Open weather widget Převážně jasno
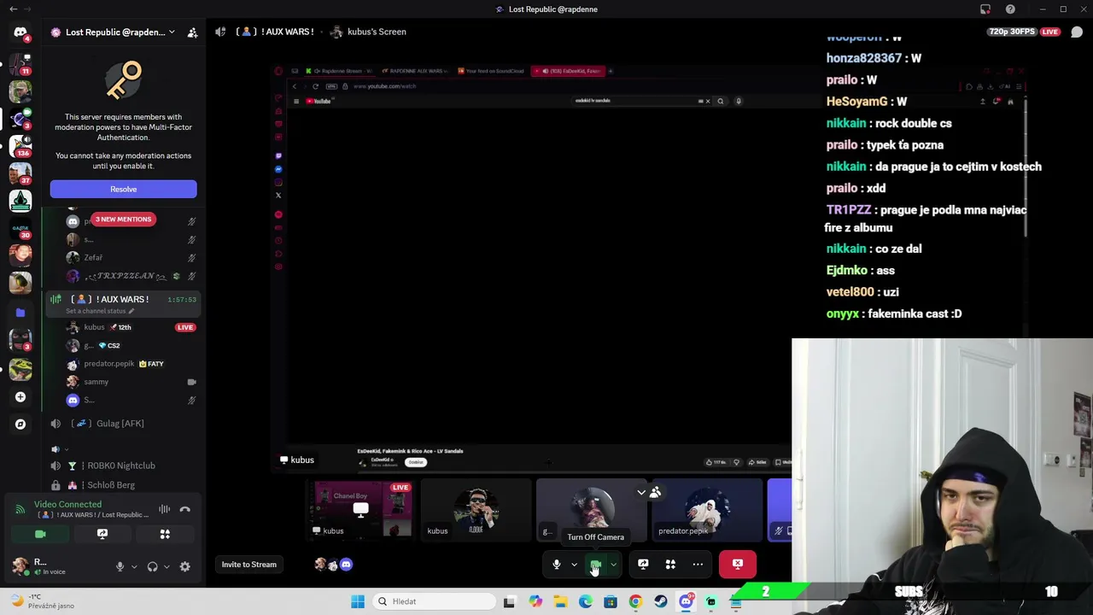The image size is (1093, 615). click(41, 601)
